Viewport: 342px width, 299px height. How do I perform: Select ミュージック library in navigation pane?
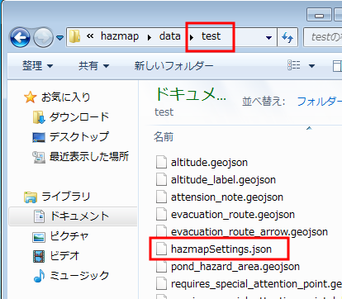[79, 276]
